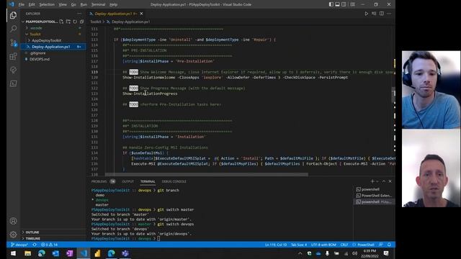The height and width of the screenshot is (259, 461).
Task: Click the Customize Layout icon in title bar
Action: (352, 4)
